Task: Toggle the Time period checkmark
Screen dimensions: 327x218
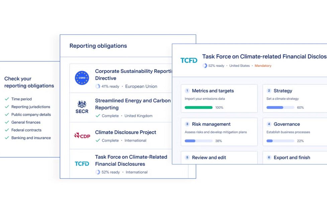Action: (7, 99)
